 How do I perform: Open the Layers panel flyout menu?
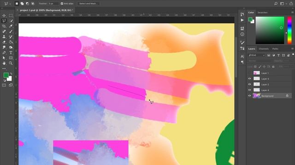click(x=292, y=49)
